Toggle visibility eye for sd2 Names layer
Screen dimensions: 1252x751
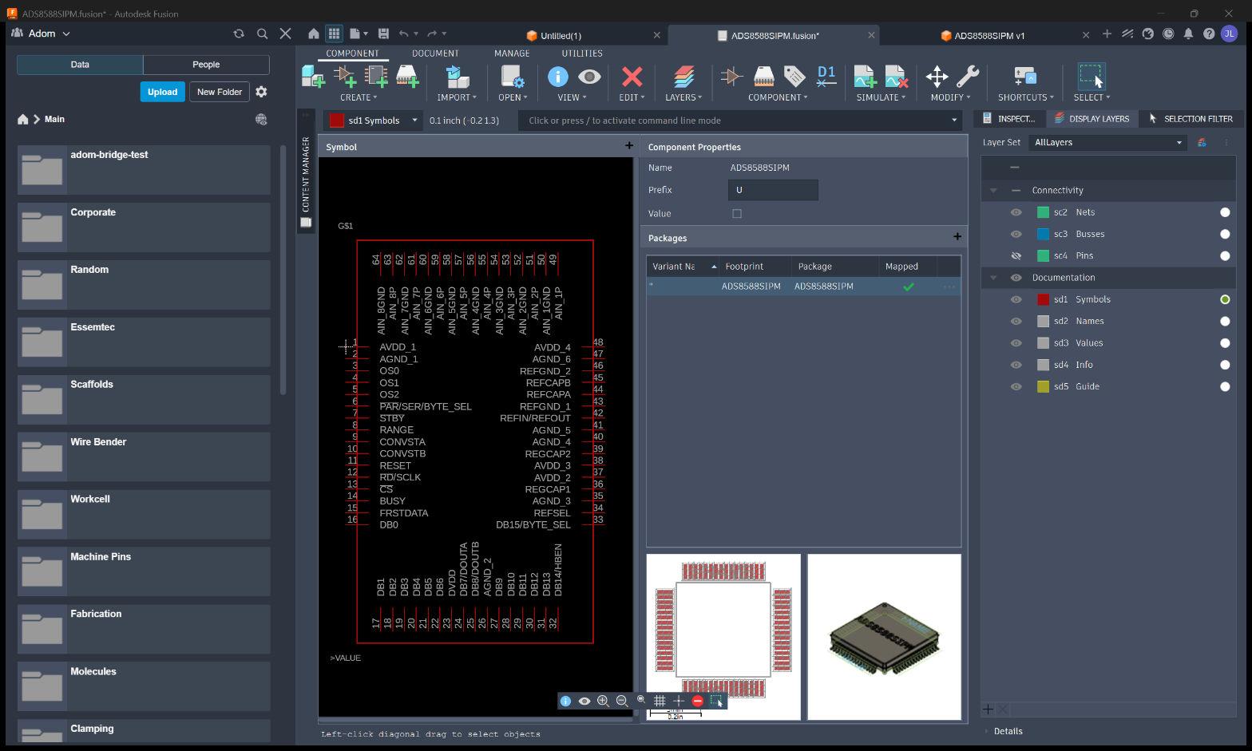1016,321
